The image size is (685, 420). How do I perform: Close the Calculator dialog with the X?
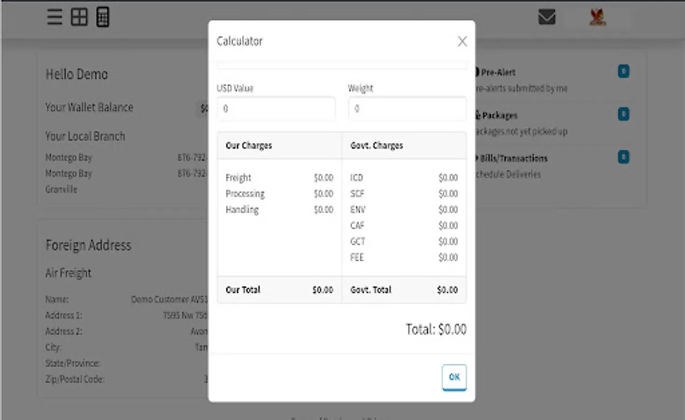tap(462, 42)
